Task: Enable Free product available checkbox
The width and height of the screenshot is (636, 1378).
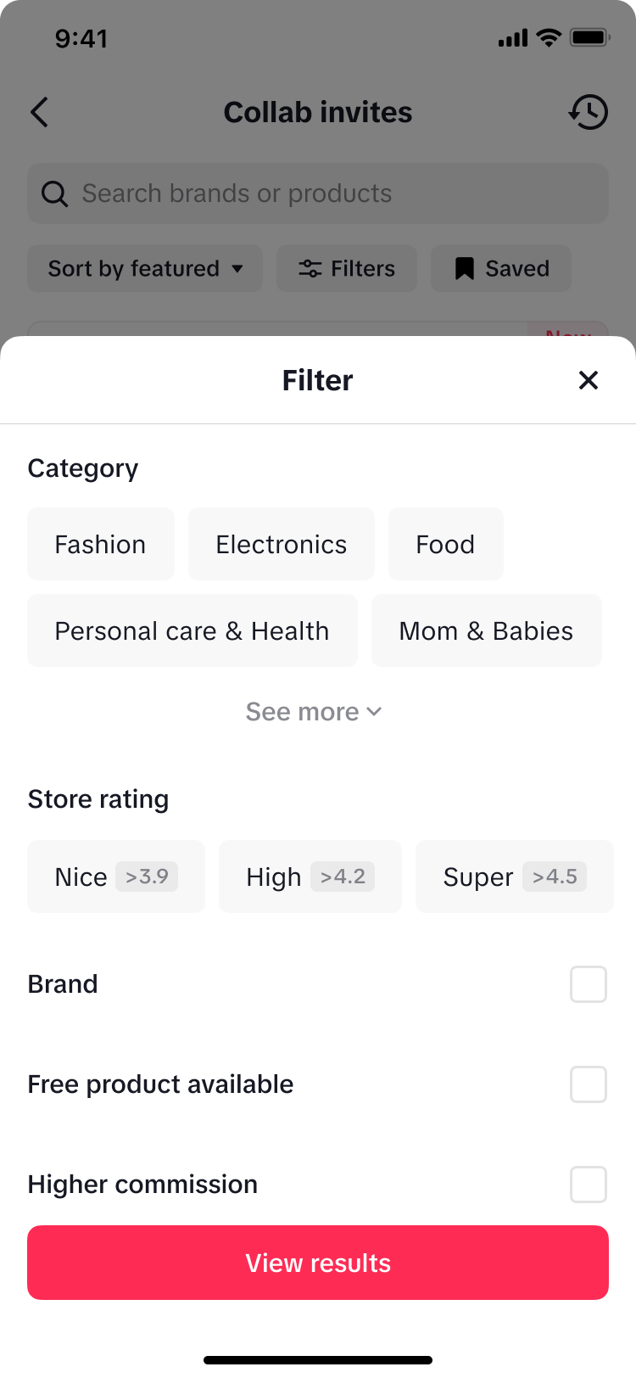Action: tap(589, 1084)
